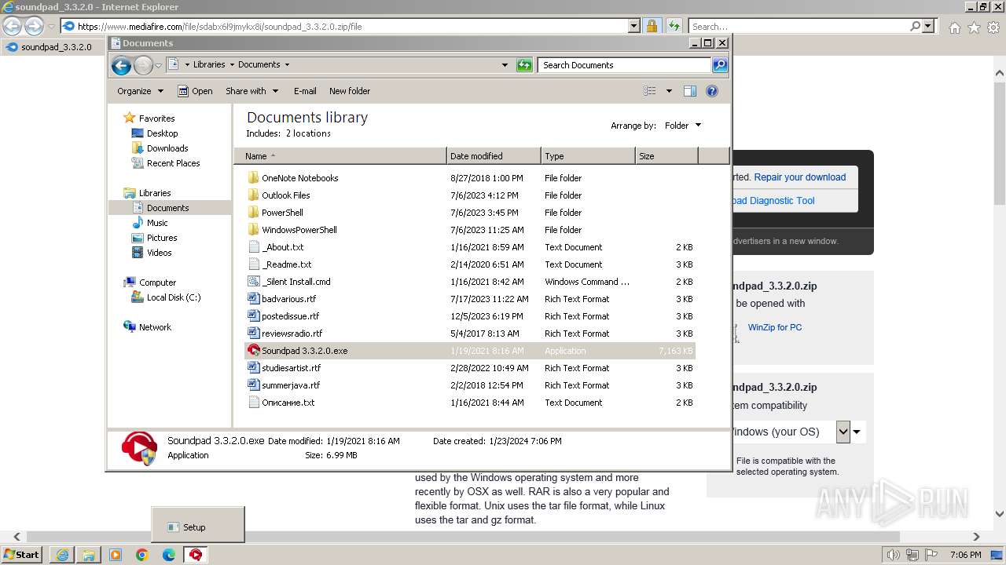The image size is (1006, 565).
Task: Click the IE back navigation button
Action: click(x=12, y=26)
